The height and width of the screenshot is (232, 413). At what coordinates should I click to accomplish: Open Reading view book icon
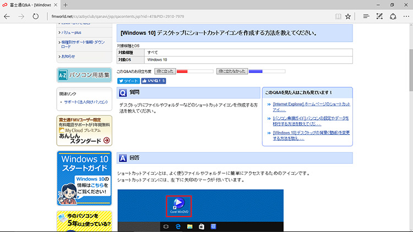point(338,16)
